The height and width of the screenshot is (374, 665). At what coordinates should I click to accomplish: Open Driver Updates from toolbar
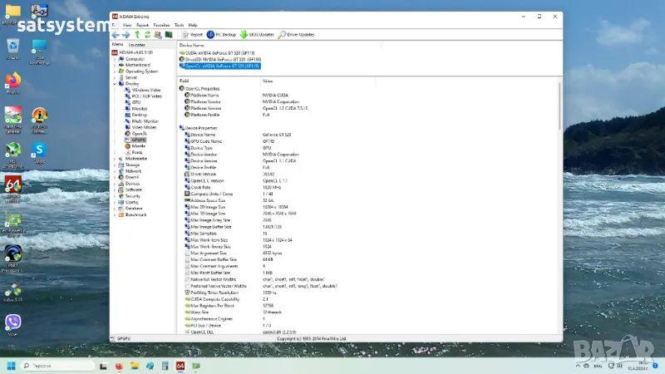point(296,35)
